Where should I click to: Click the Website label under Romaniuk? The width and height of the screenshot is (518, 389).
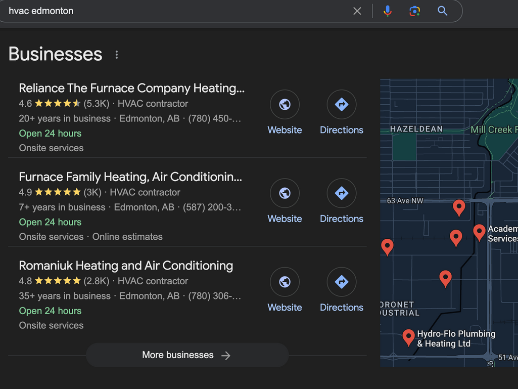285,307
